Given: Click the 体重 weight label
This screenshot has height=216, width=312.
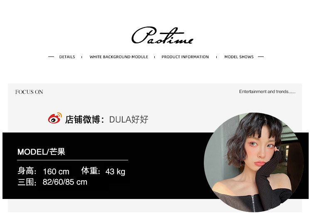Looking at the screenshot, I should [91, 171].
